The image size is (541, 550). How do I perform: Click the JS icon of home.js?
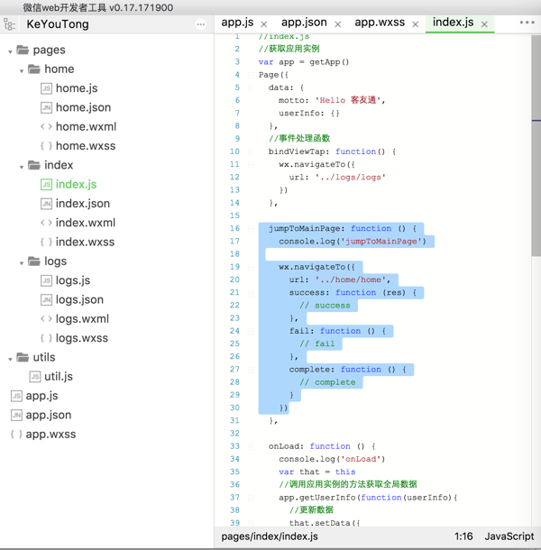46,88
